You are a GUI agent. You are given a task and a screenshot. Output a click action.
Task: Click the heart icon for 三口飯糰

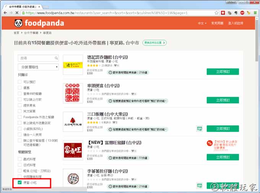115,122
